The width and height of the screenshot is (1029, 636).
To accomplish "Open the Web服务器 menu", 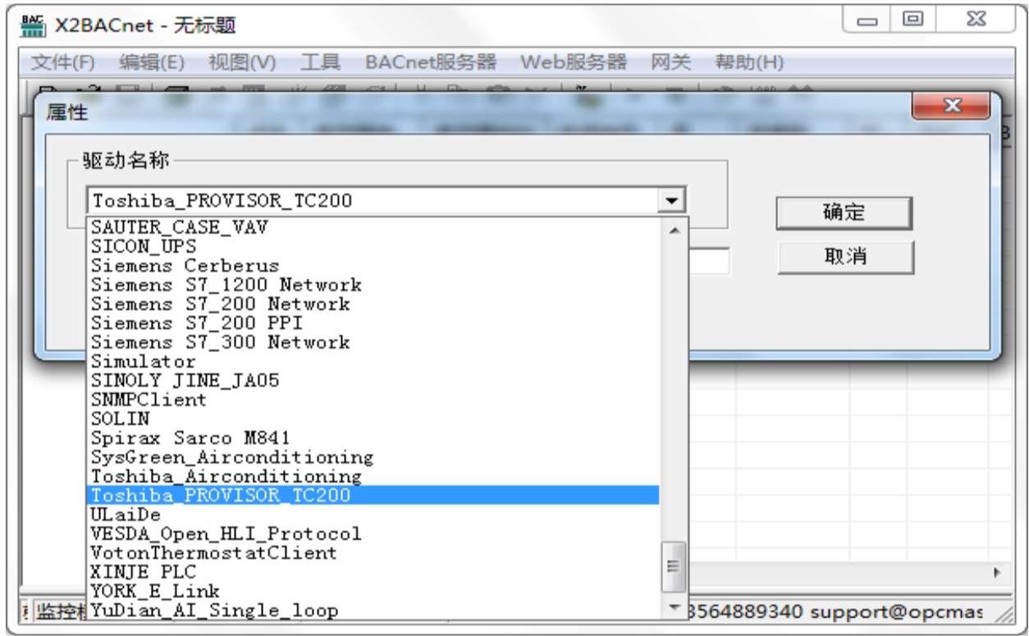I will click(x=574, y=62).
